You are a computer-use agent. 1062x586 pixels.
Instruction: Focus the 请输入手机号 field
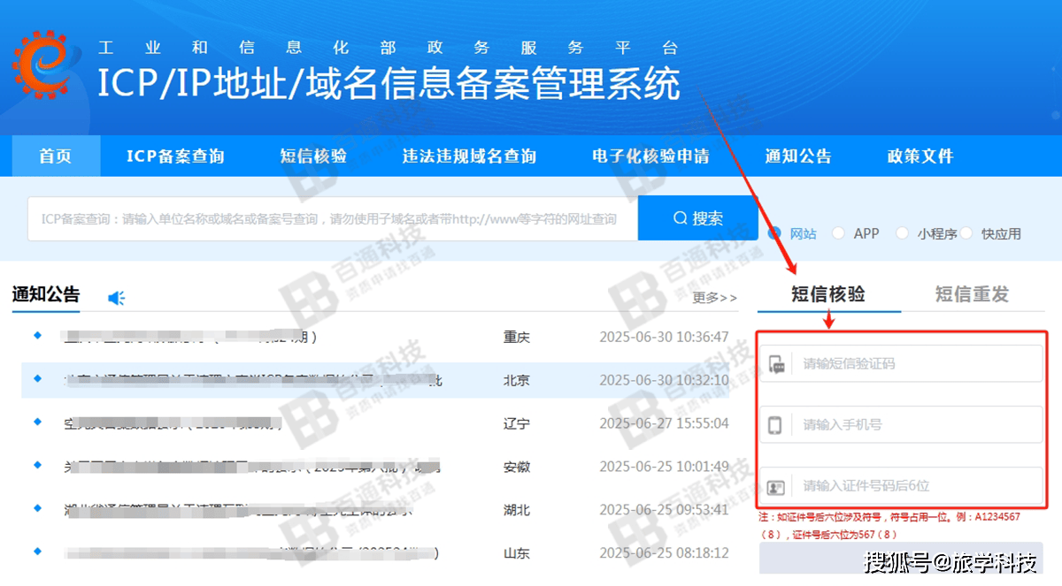902,424
